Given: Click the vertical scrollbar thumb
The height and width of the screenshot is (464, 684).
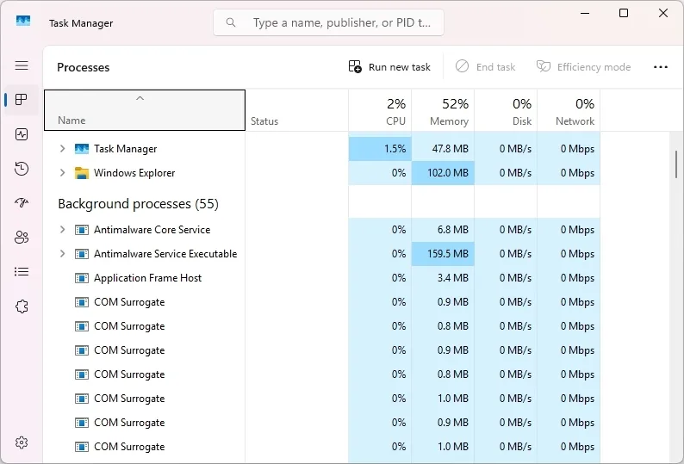Looking at the screenshot, I should 676,164.
